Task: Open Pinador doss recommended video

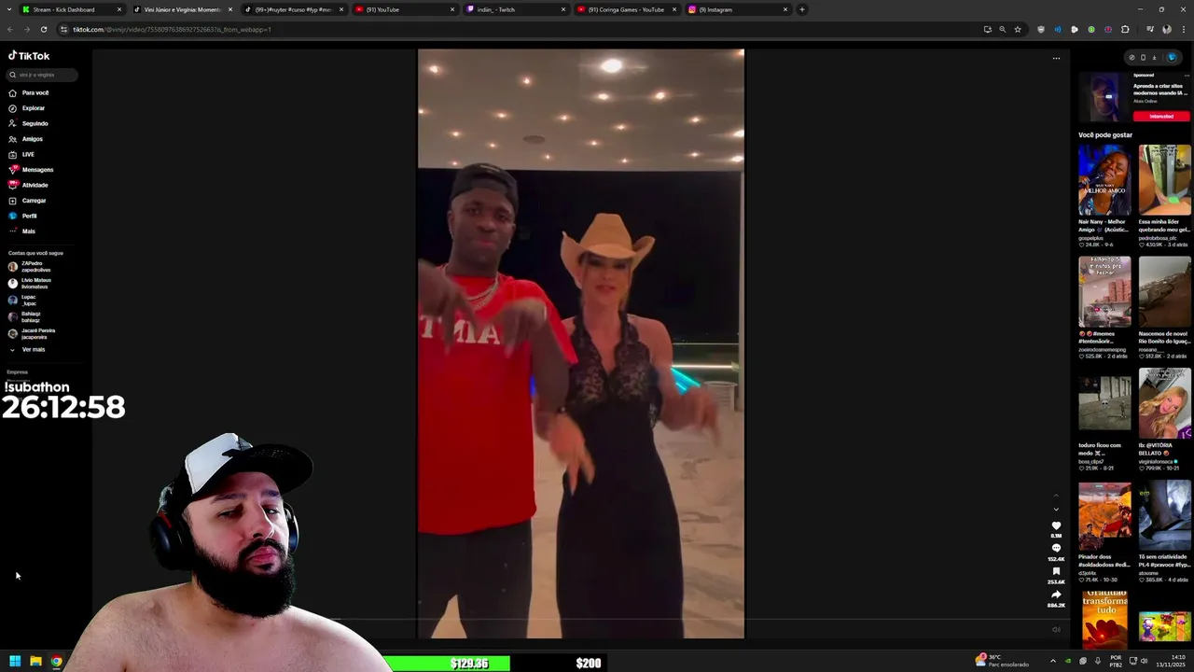Action: (x=1104, y=516)
